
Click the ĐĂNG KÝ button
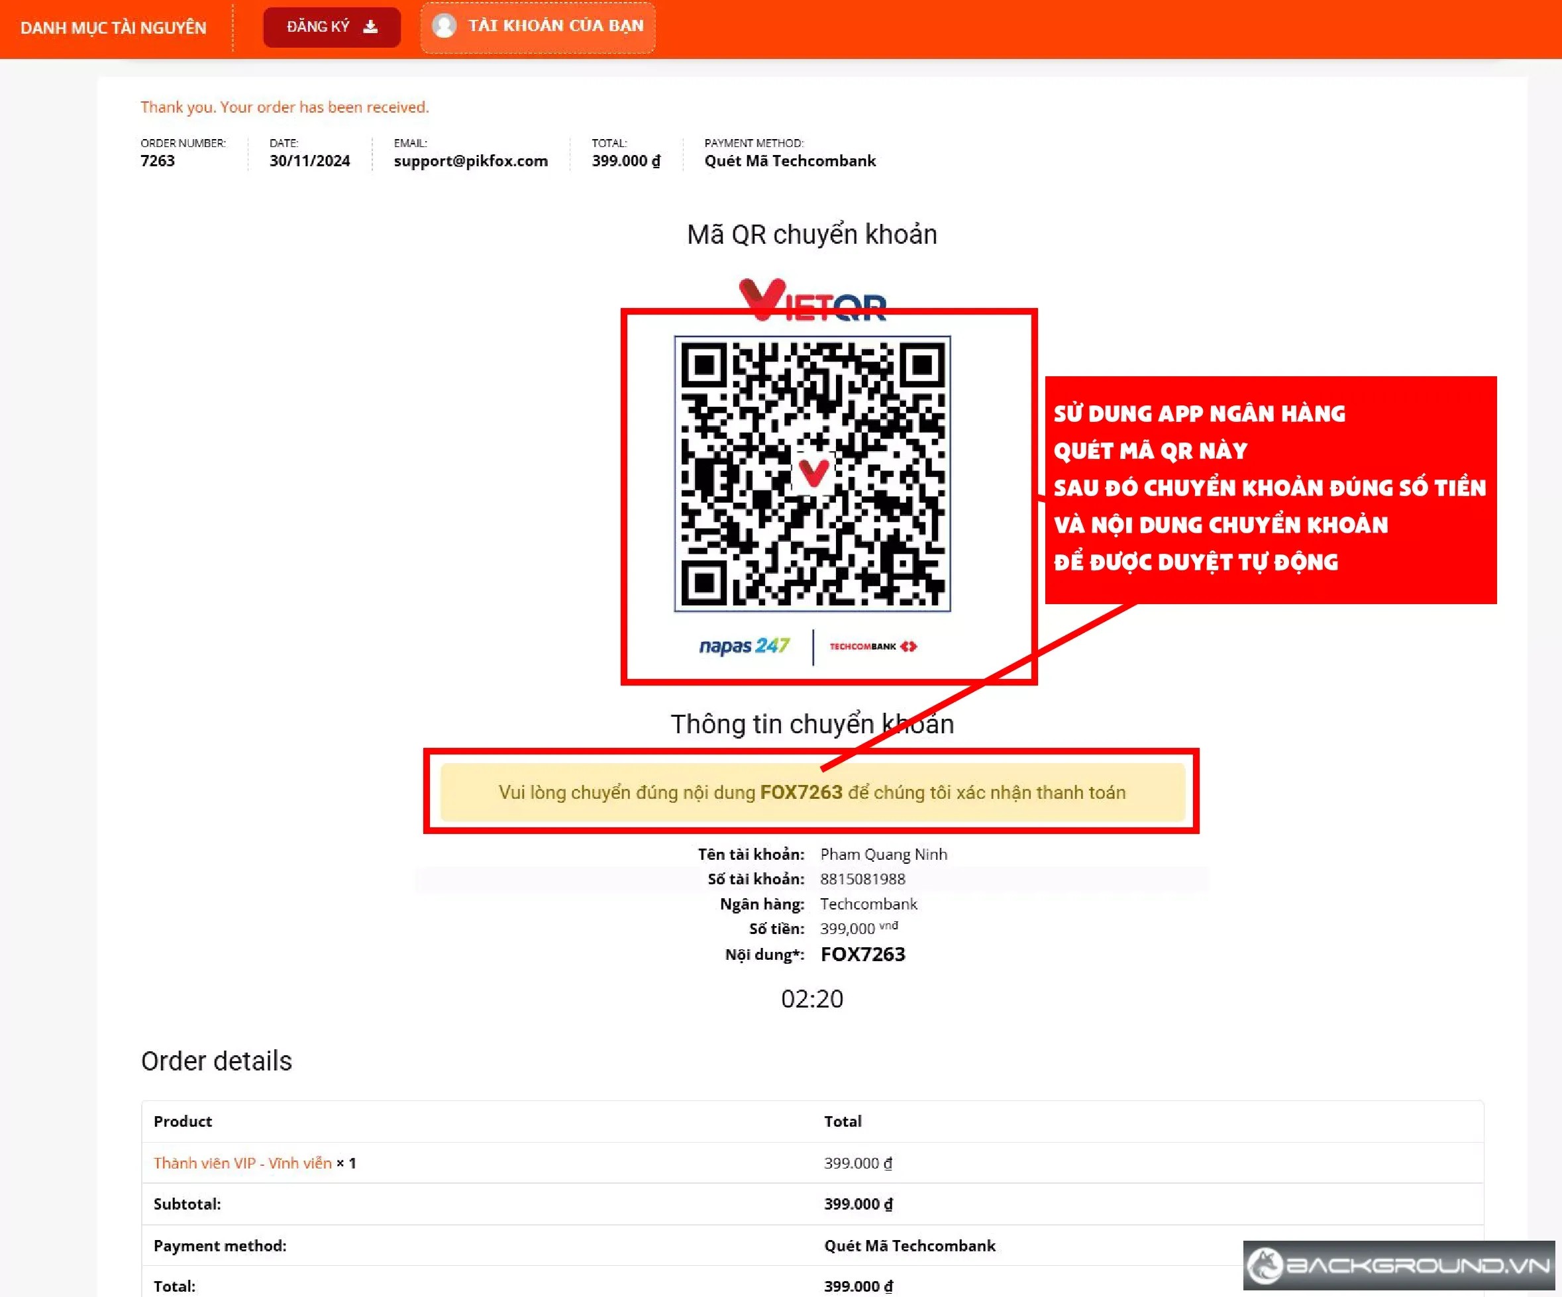pos(332,28)
